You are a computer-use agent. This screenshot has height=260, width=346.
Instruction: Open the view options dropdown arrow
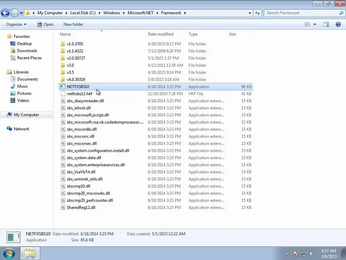[315, 24]
